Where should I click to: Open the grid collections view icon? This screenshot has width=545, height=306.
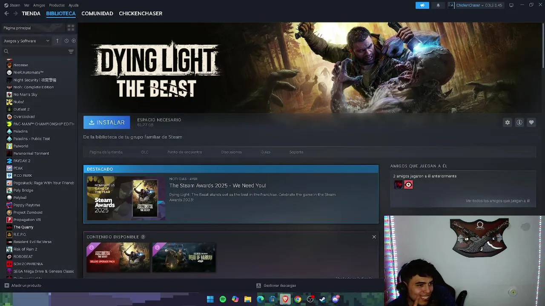coord(71,28)
